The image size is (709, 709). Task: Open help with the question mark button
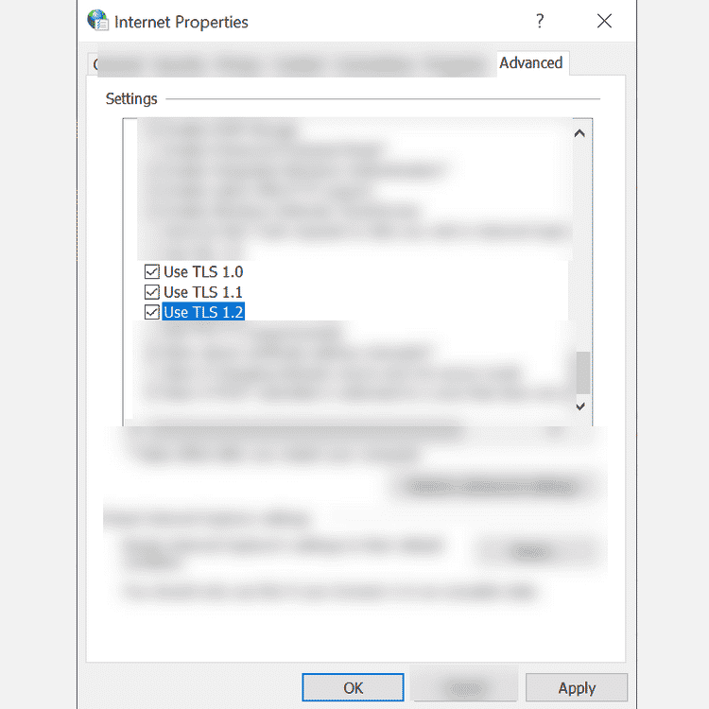(540, 21)
